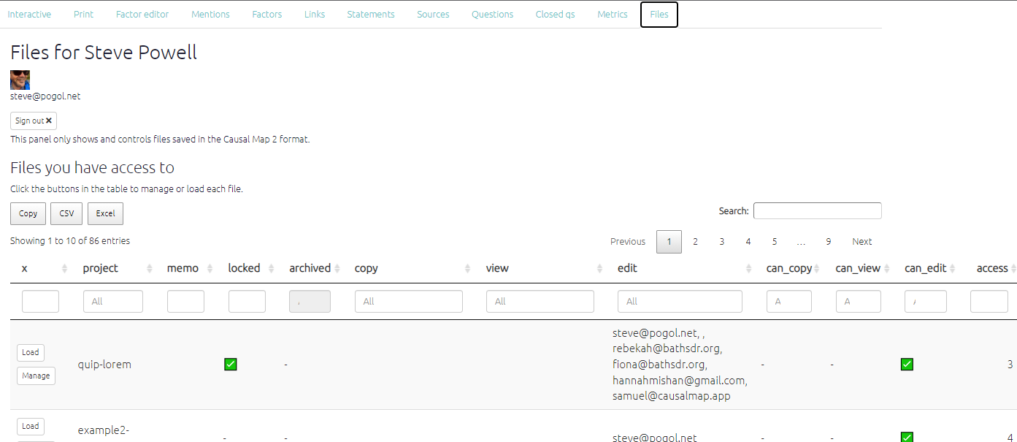
Task: Go to page 2 of the files
Action: 695,242
